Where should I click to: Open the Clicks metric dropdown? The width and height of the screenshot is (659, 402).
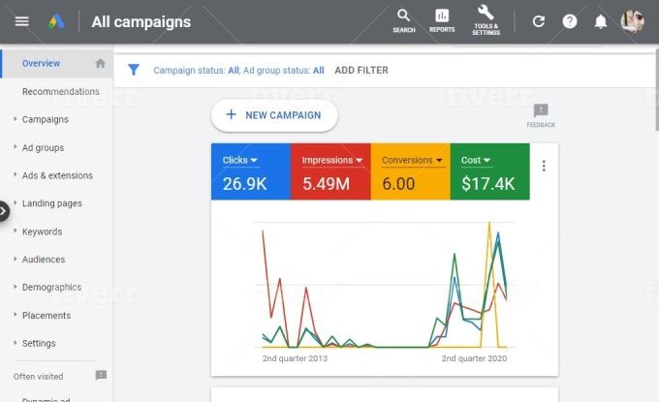click(240, 161)
